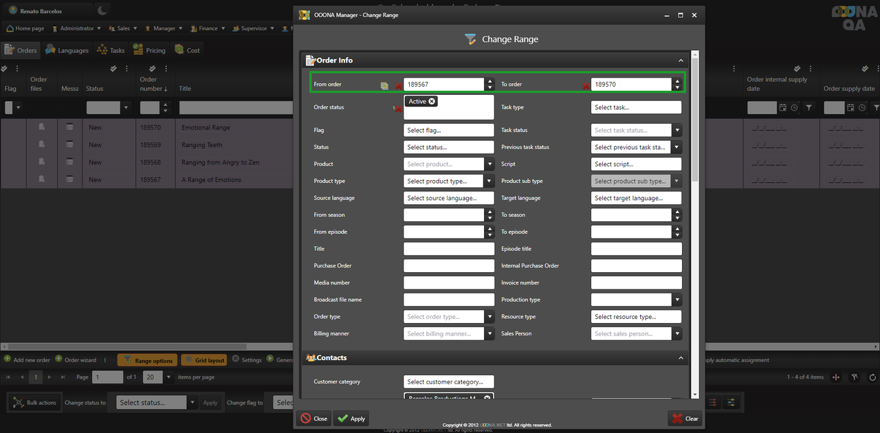Remove the Active tag from Order status
The height and width of the screenshot is (433, 880).
[x=432, y=102]
